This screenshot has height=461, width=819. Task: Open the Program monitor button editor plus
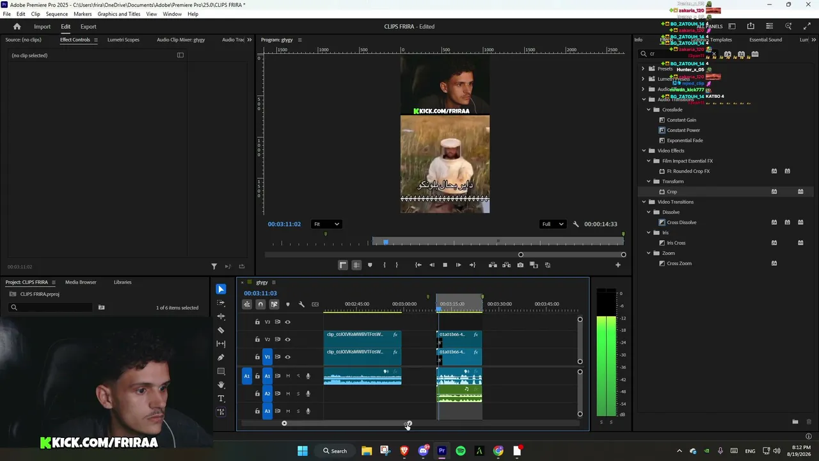pyautogui.click(x=618, y=265)
